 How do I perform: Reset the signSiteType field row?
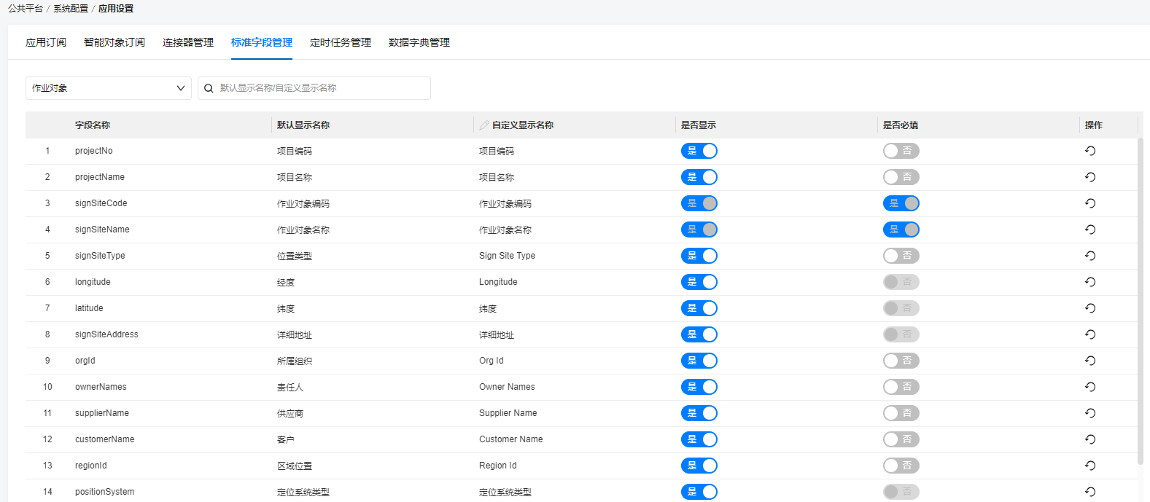click(x=1090, y=256)
